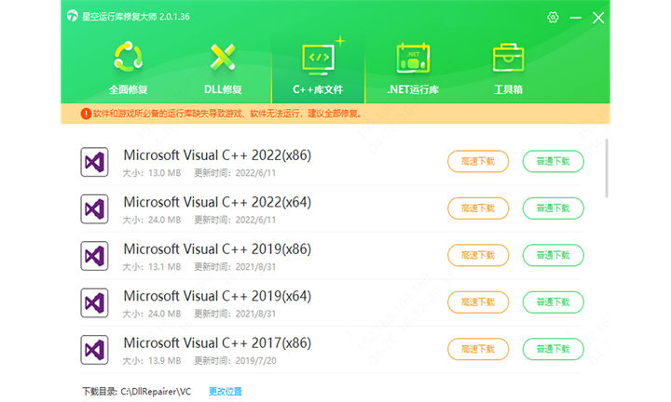
Task: Click 高速下载 for Visual C++ 2022(x64)
Action: coord(478,208)
